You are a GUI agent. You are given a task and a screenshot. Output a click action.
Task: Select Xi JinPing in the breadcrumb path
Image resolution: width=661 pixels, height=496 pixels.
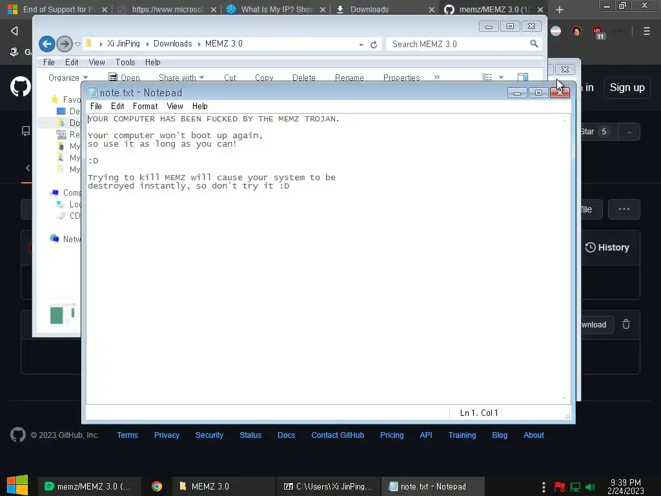[x=123, y=43]
